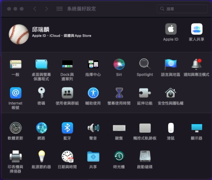Open 指揮中心 (Mission Control) icon

click(93, 64)
